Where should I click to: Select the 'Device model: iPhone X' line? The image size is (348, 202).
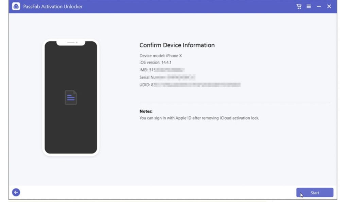pos(161,56)
